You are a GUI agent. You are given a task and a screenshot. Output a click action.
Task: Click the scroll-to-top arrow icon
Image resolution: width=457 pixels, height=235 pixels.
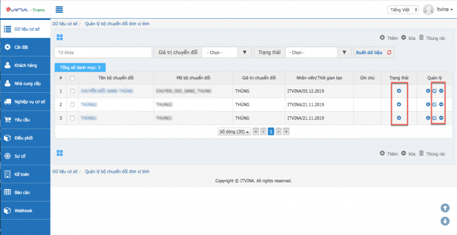445,208
